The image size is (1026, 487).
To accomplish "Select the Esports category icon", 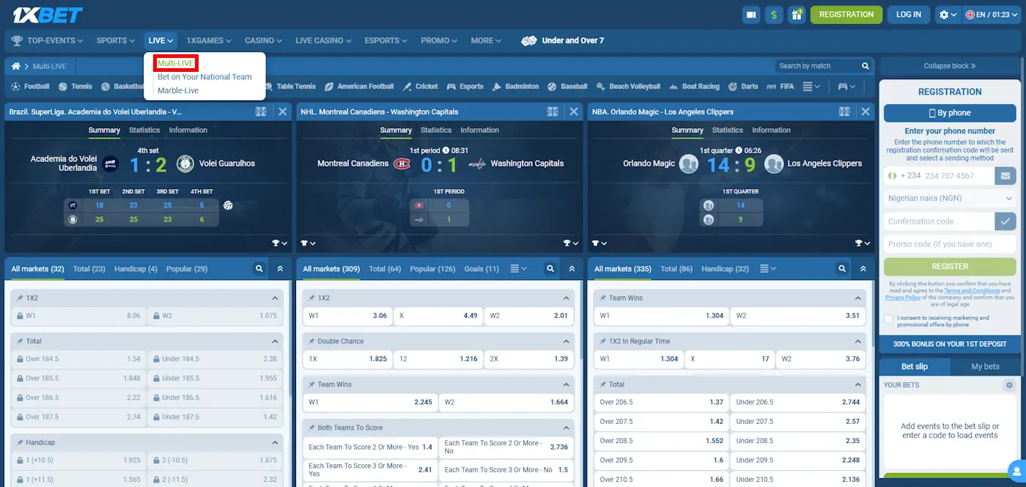I will (x=450, y=86).
